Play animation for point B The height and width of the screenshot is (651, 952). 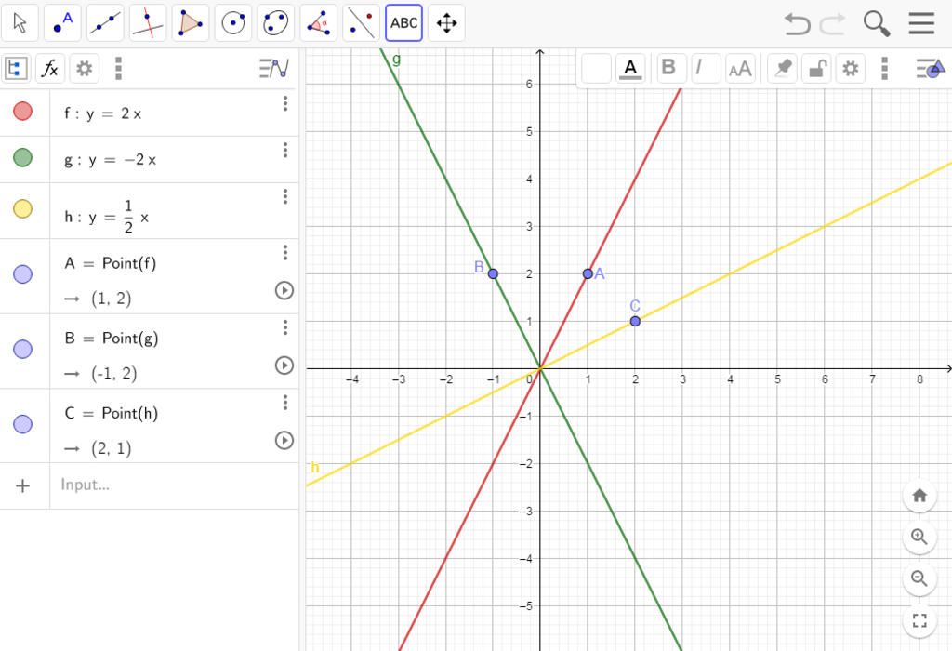click(284, 365)
